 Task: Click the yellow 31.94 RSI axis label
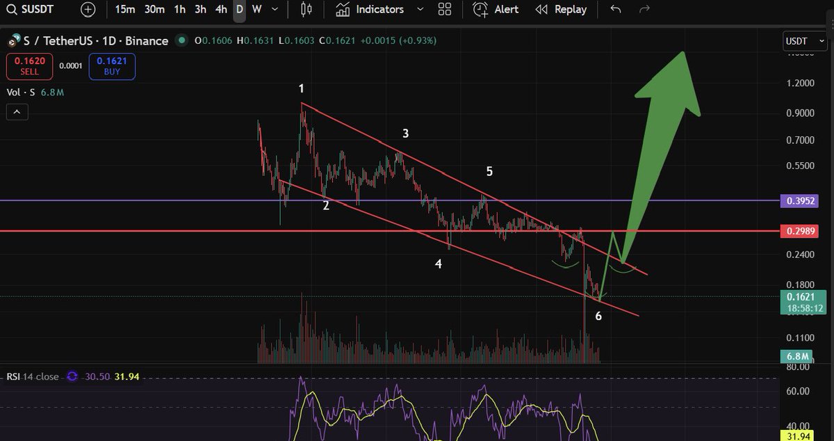coord(797,436)
